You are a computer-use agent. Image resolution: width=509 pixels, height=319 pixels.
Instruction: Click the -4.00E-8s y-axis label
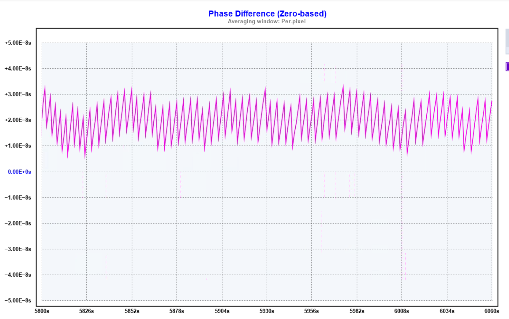coord(18,275)
